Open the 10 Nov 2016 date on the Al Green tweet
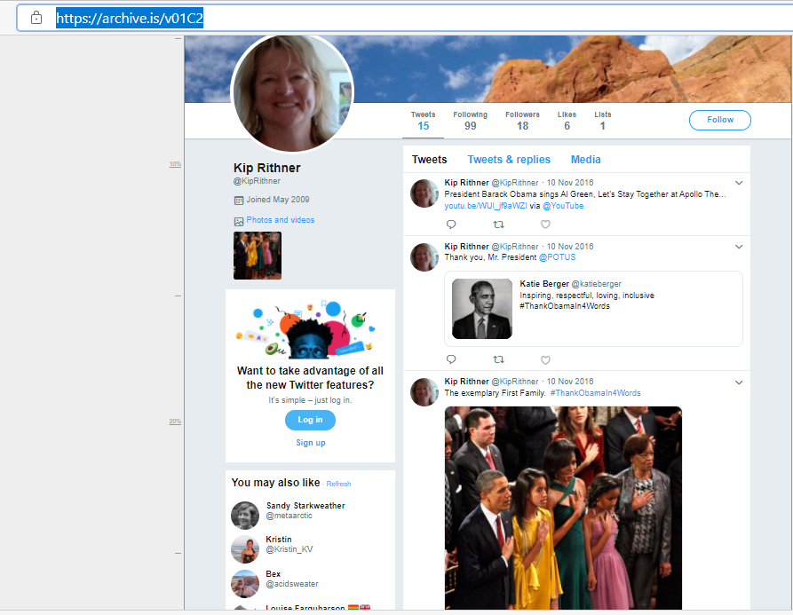 [570, 183]
